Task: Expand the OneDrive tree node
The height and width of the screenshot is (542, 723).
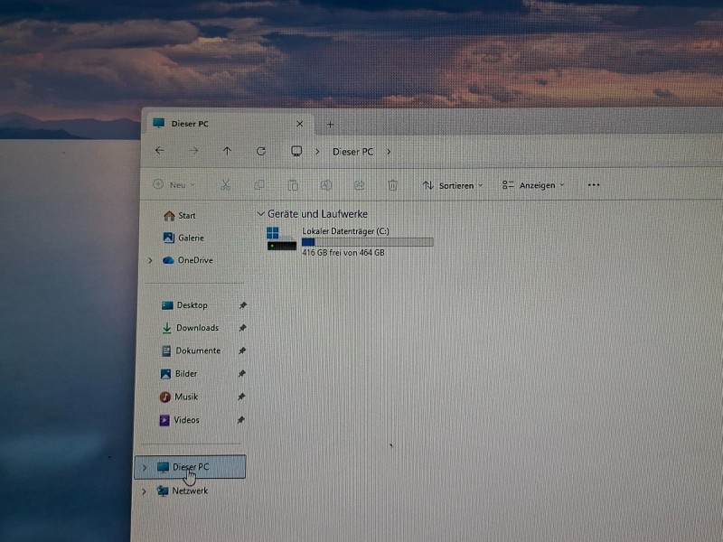Action: 150,260
